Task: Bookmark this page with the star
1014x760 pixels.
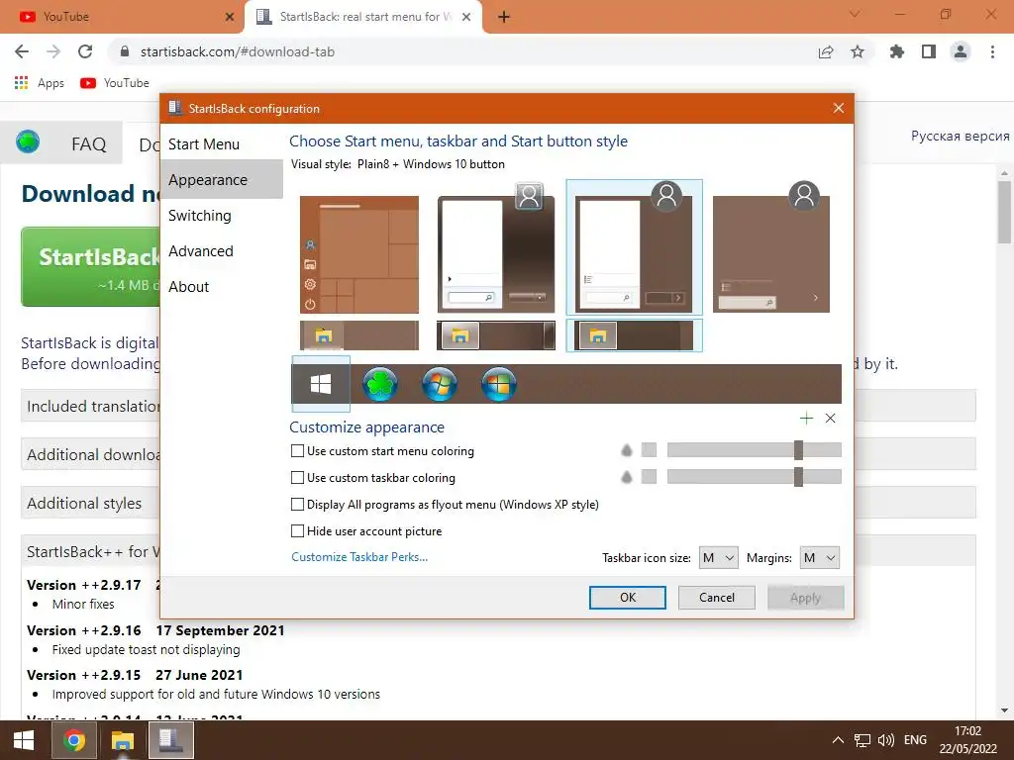Action: (858, 51)
